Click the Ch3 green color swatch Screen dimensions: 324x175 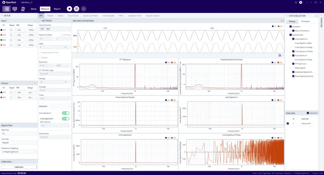[2, 40]
